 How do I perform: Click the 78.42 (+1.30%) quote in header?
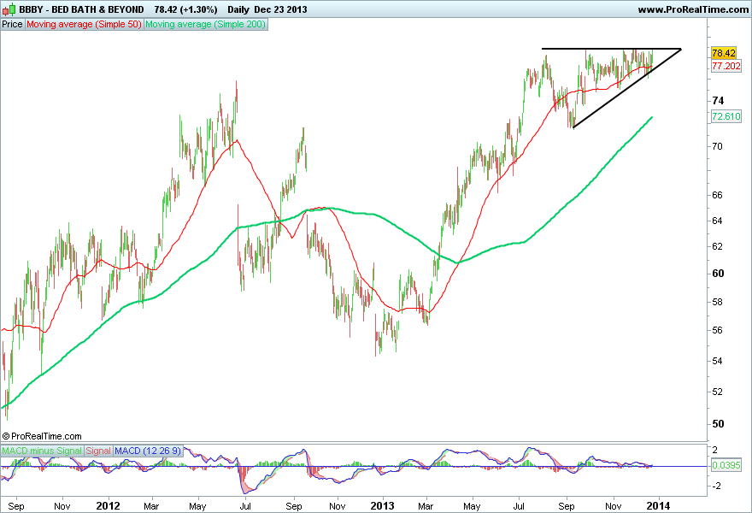[185, 9]
